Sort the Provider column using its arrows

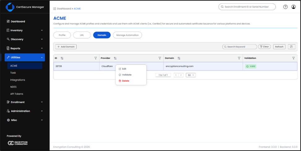click(x=115, y=58)
